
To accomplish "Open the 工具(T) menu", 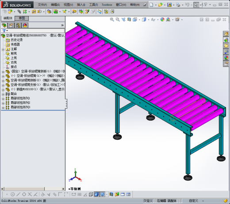I will [93, 5].
